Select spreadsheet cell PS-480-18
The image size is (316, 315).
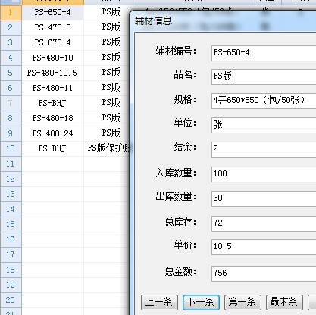point(53,118)
